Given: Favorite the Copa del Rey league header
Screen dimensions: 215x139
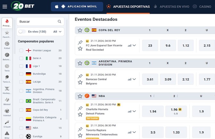Looking at the screenshot, I should tap(80, 30).
